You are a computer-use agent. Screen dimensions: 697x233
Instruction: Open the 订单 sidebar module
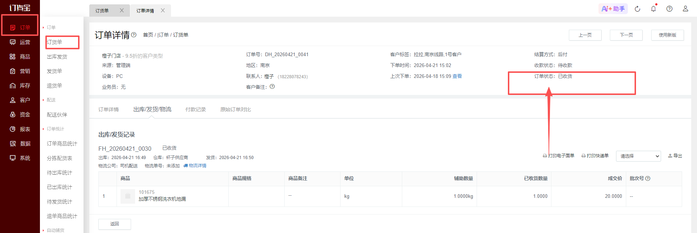(20, 28)
